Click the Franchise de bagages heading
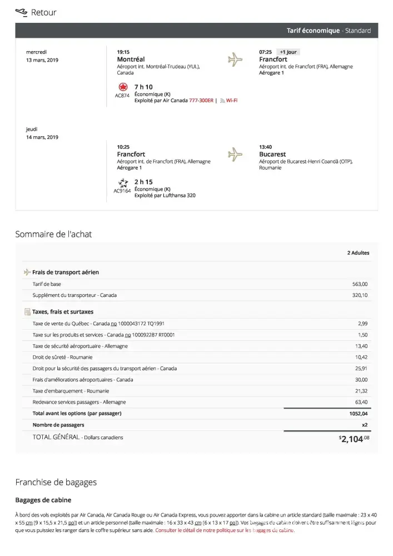Screen dimensions: 393x556 coord(56,482)
